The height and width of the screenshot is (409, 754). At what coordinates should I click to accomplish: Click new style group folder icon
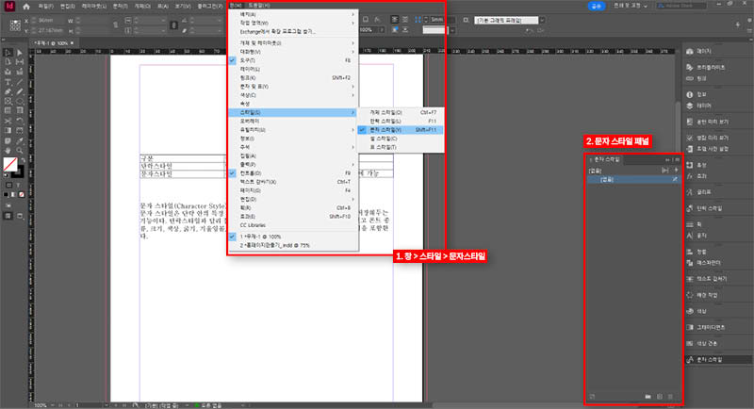click(x=647, y=397)
